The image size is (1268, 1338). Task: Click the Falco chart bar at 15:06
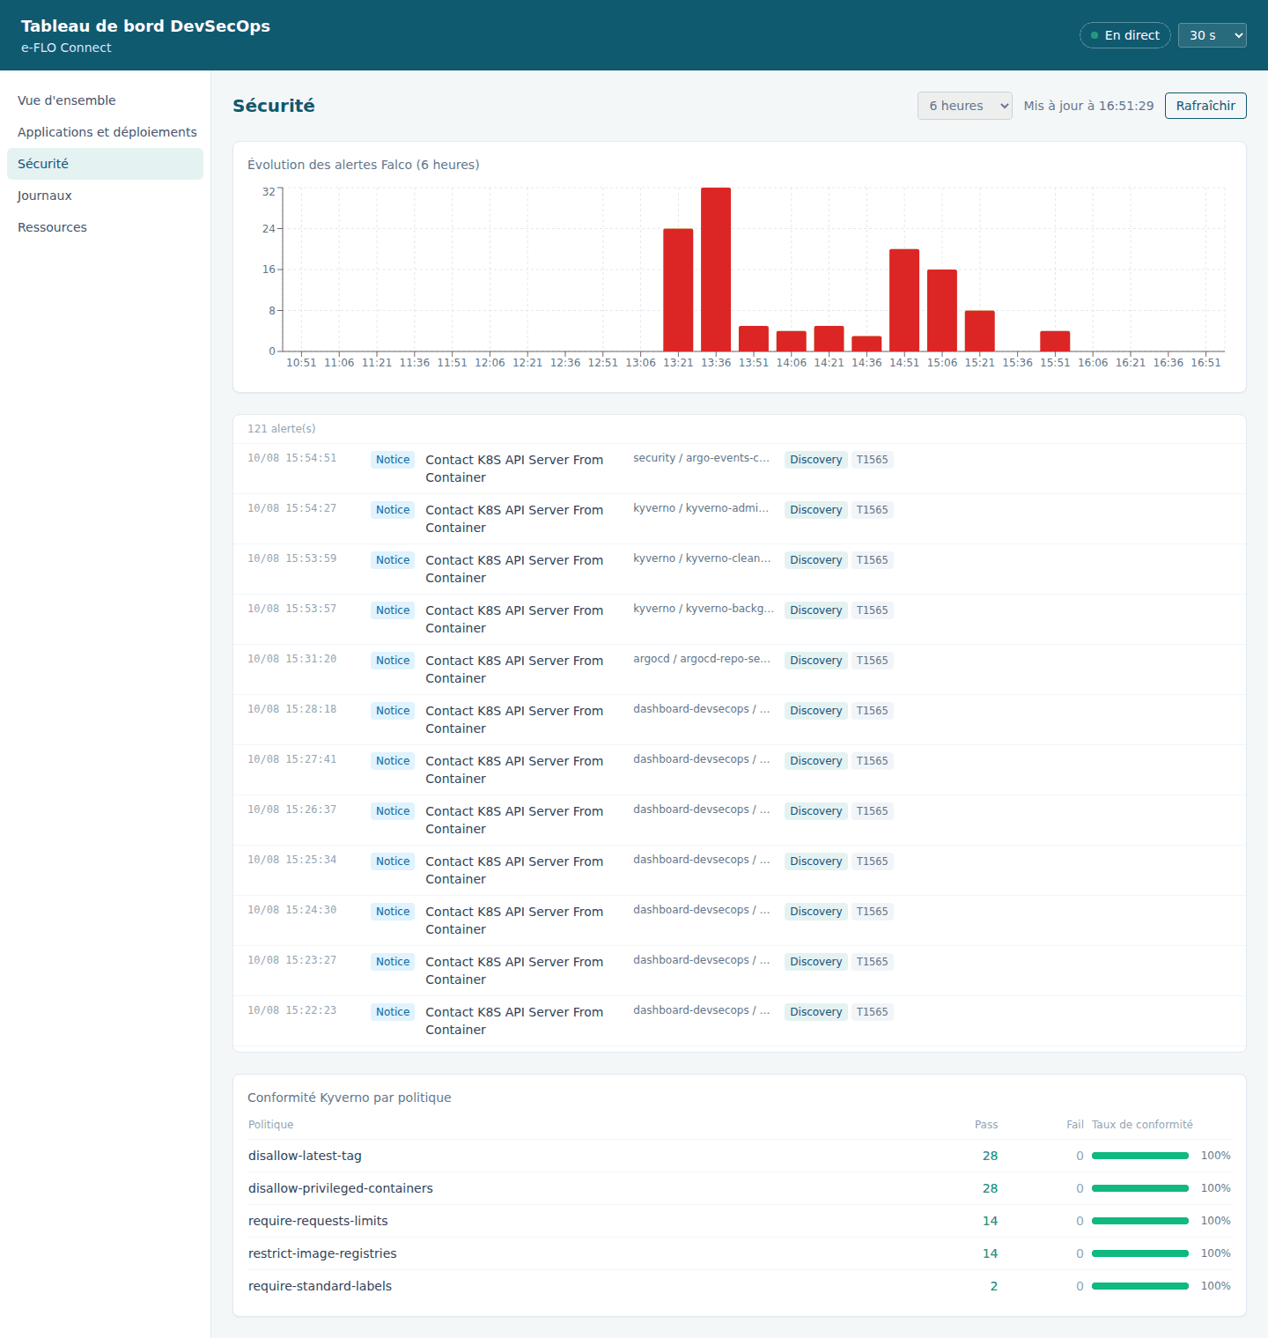point(942,310)
